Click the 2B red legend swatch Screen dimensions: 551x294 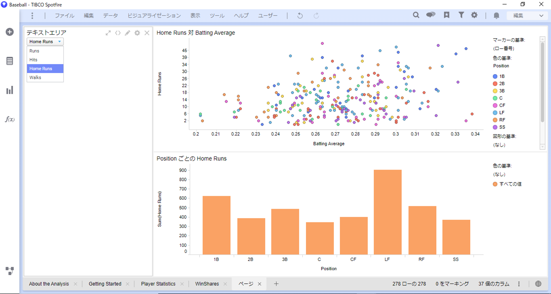coord(495,83)
